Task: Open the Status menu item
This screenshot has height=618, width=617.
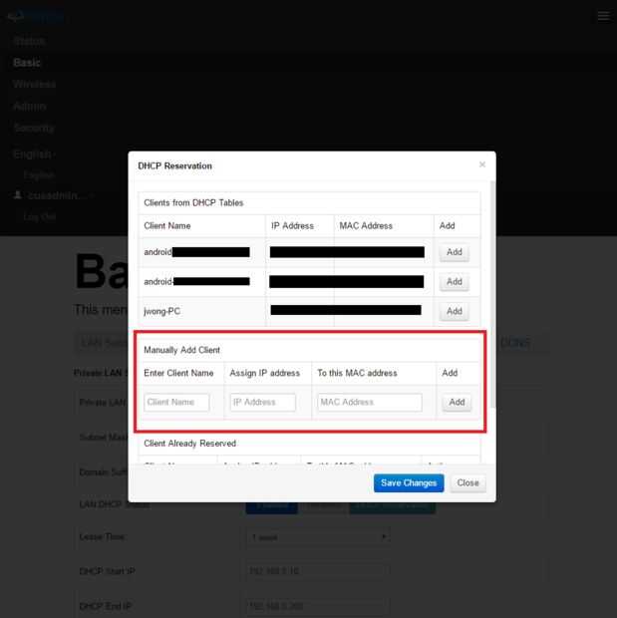Action: [29, 41]
